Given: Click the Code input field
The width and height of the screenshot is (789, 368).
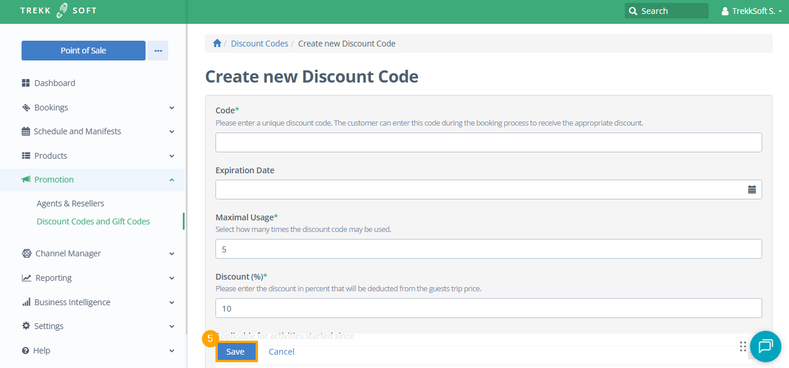Looking at the screenshot, I should [489, 142].
